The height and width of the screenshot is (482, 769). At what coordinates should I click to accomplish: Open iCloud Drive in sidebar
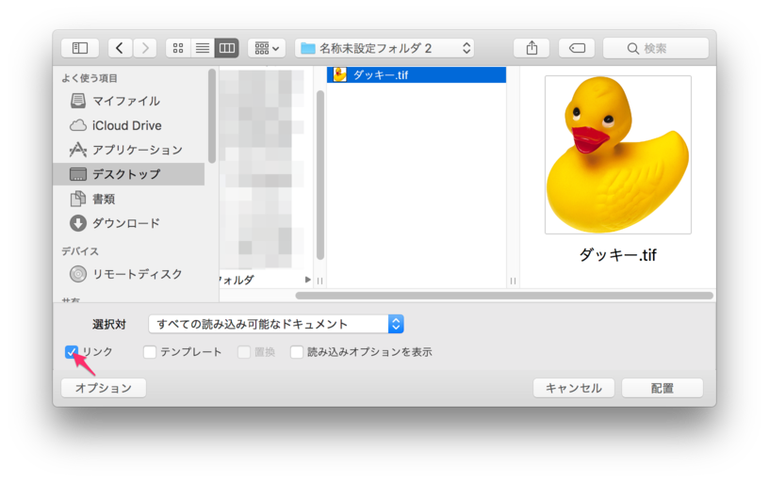pyautogui.click(x=126, y=125)
